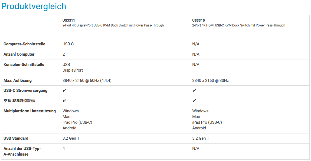Image resolution: width=311 pixels, height=161 pixels.
Task: Click the US3310 model heading
Action: pyautogui.click(x=198, y=21)
